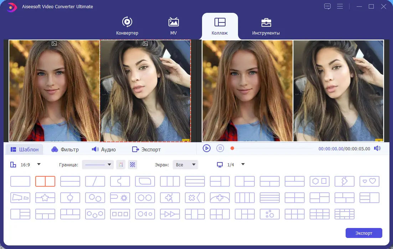Open the Аудио panel tab

point(104,150)
